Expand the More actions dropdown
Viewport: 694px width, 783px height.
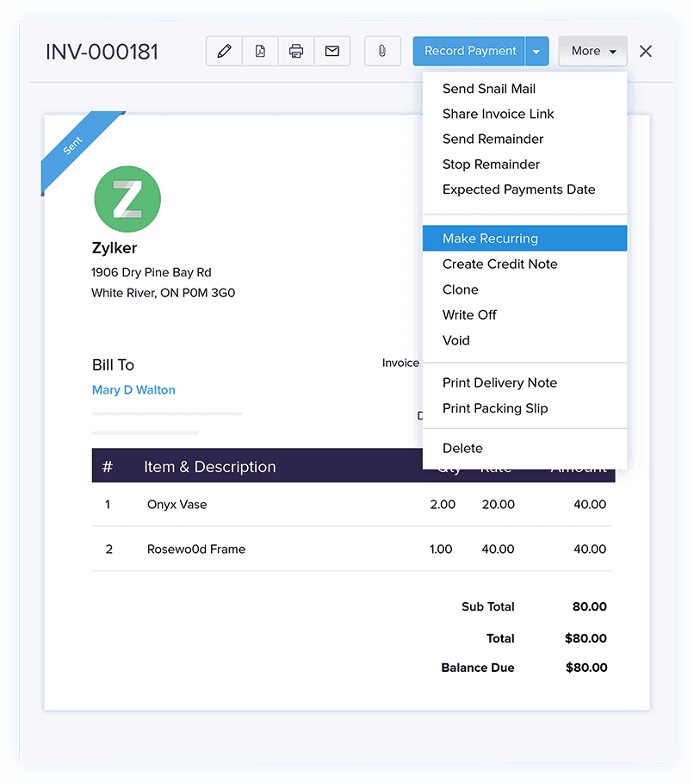(x=592, y=51)
